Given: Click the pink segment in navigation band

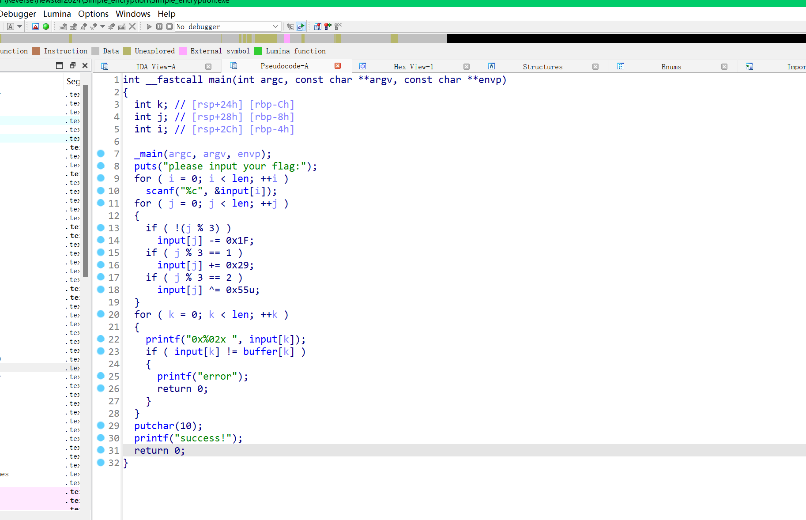Looking at the screenshot, I should pos(287,38).
